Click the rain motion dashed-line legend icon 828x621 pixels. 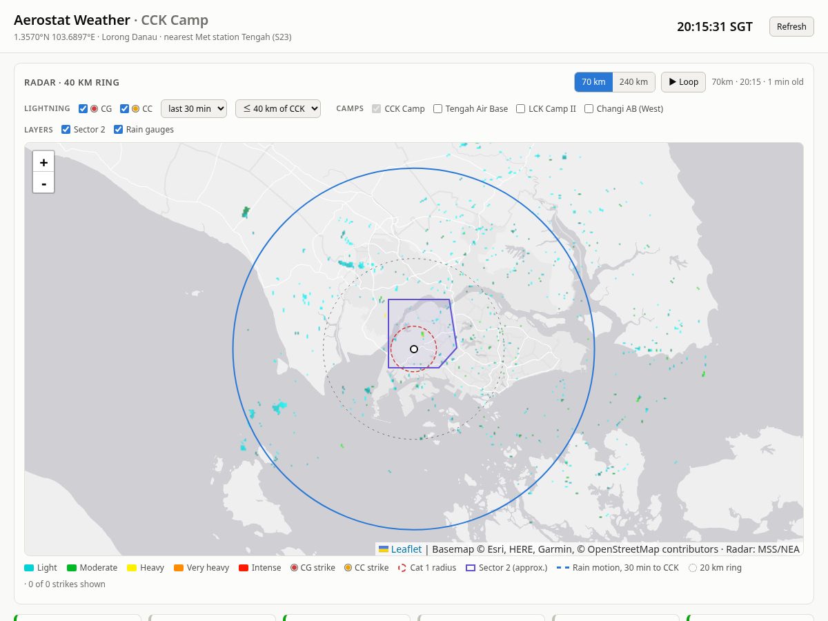[x=563, y=568]
